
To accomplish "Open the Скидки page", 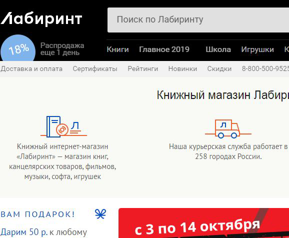I will [x=219, y=69].
